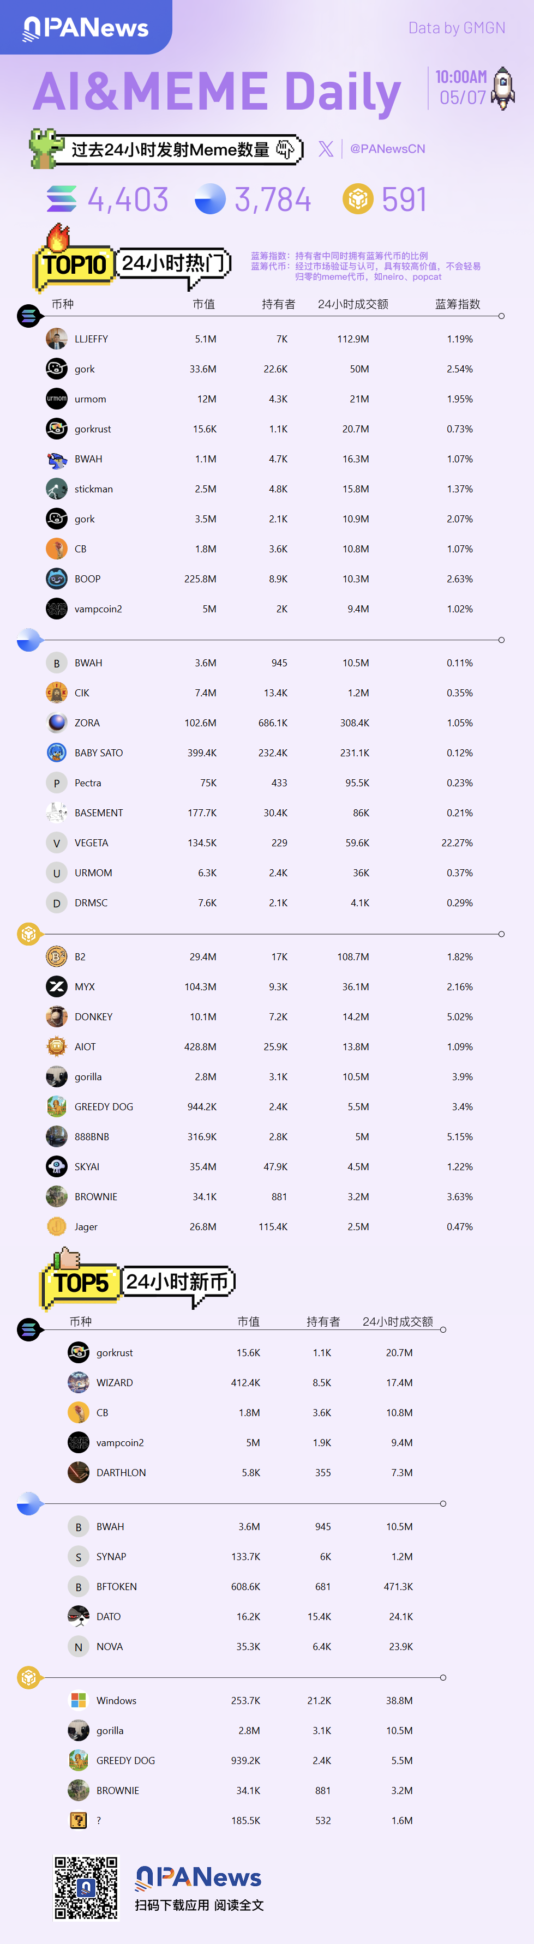Click the Windows token logo icon
The width and height of the screenshot is (534, 1944).
point(79,1700)
